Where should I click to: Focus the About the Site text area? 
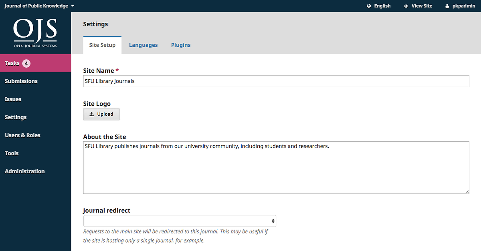click(x=276, y=167)
